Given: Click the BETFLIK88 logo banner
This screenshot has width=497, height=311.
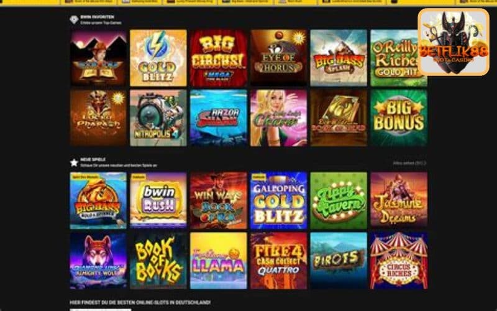Looking at the screenshot, I should click(x=454, y=42).
